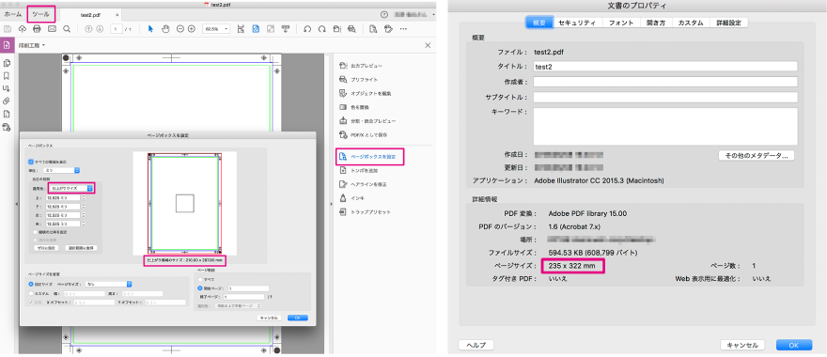Open 出力プレビュー in print production panel

click(361, 66)
